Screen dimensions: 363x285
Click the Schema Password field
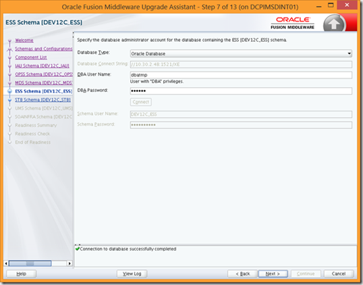tap(241, 125)
